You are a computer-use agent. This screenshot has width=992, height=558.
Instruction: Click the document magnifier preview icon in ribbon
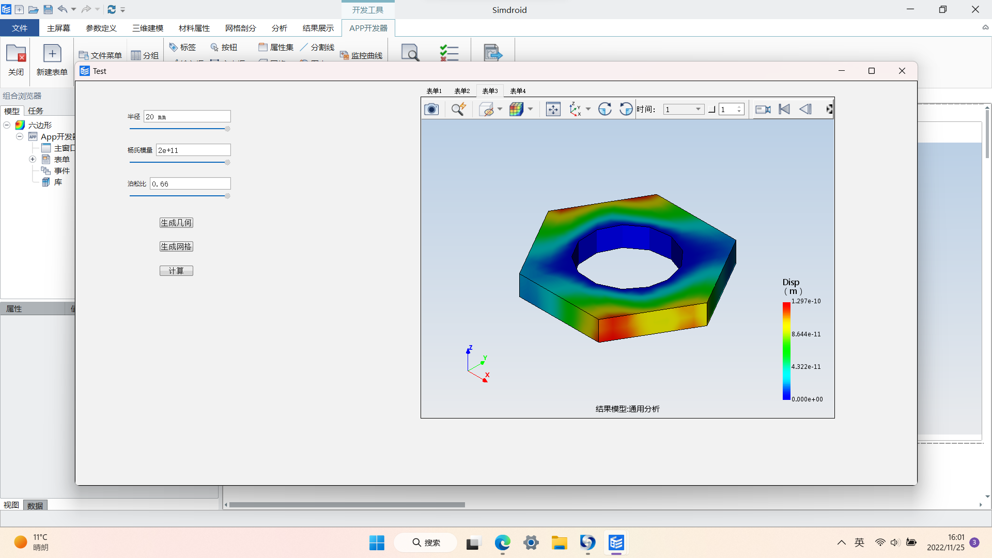click(410, 52)
